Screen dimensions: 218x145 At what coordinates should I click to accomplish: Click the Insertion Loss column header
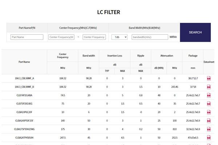pos(115,55)
